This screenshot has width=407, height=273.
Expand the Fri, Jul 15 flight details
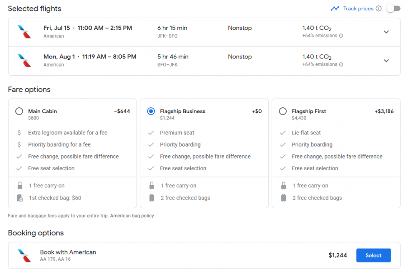386,32
